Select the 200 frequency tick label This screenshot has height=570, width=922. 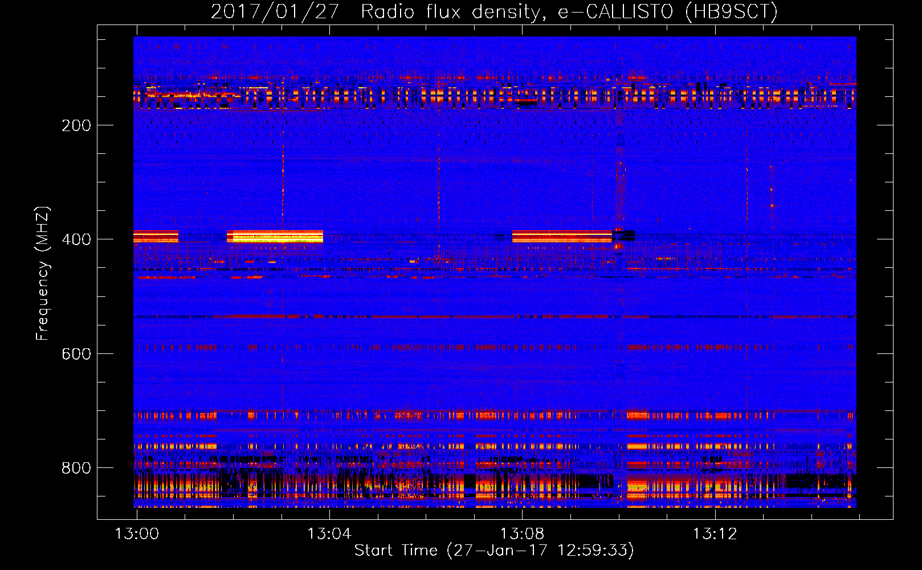76,125
